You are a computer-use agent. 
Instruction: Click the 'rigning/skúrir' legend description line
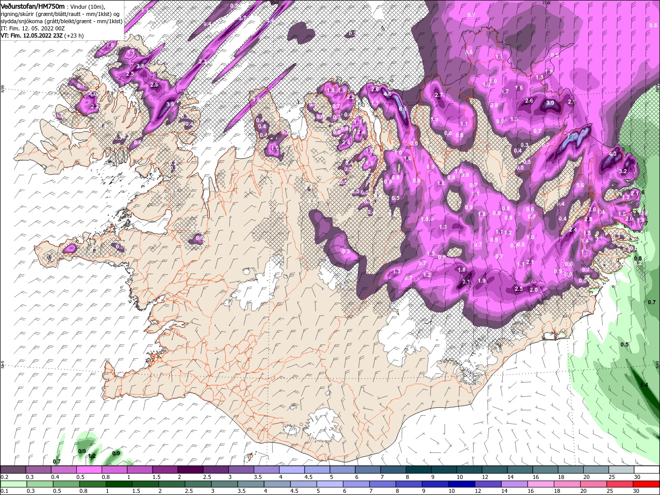coord(59,13)
